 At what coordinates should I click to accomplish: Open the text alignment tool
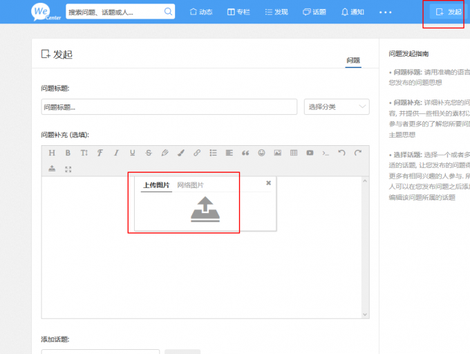229,153
